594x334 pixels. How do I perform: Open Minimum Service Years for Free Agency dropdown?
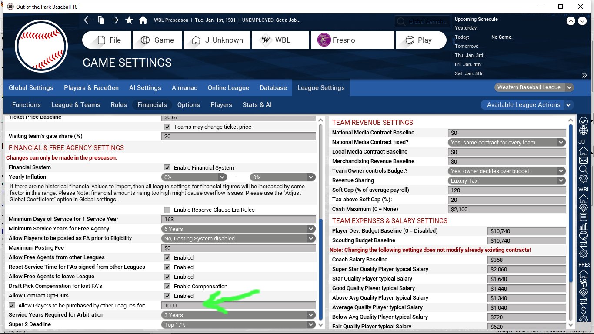click(238, 229)
